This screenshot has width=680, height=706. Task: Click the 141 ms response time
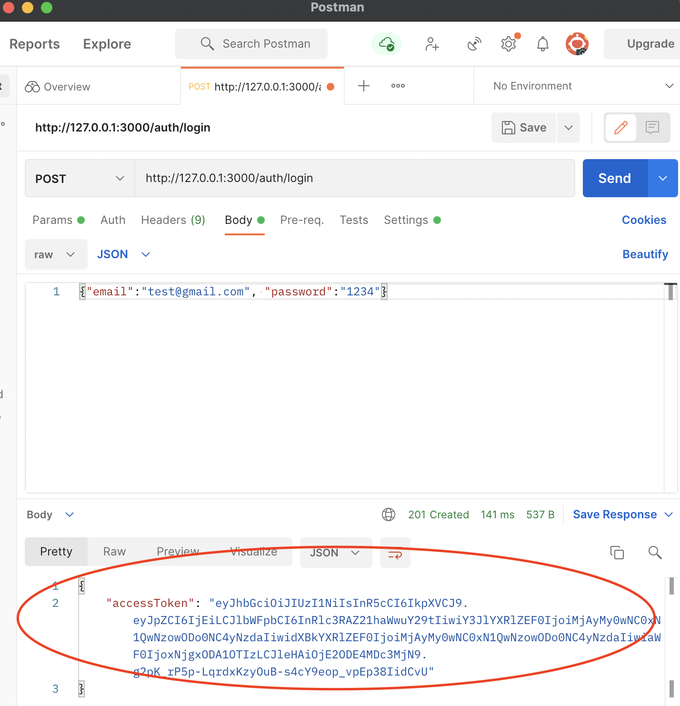coord(498,514)
